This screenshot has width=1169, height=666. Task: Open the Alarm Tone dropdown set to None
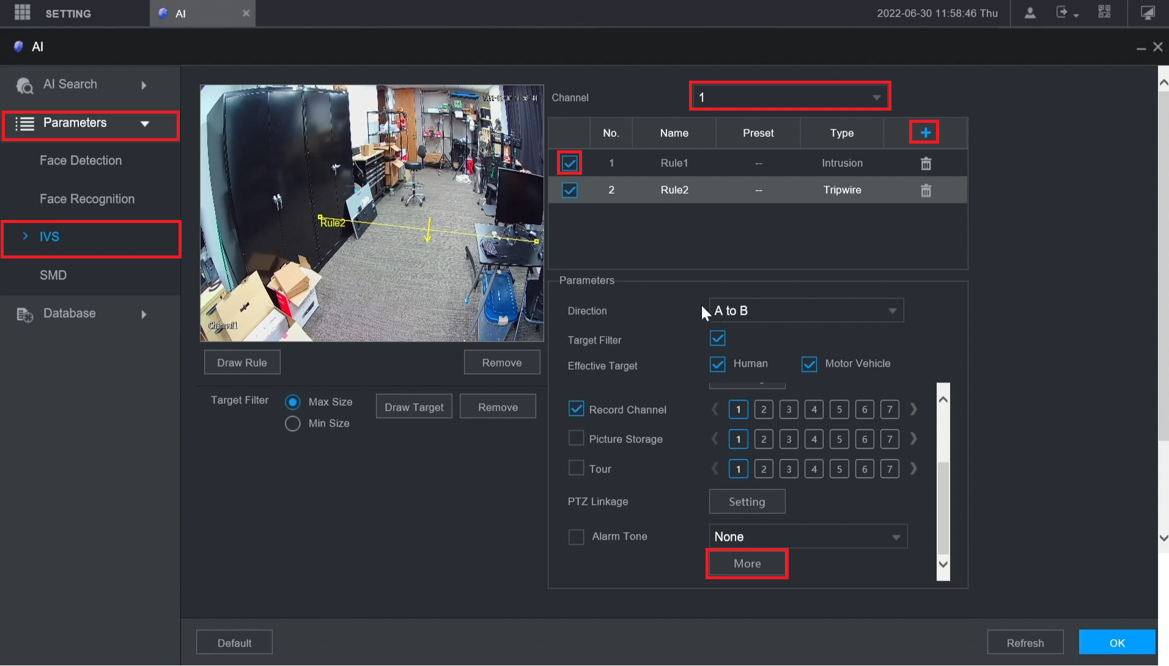coord(808,537)
